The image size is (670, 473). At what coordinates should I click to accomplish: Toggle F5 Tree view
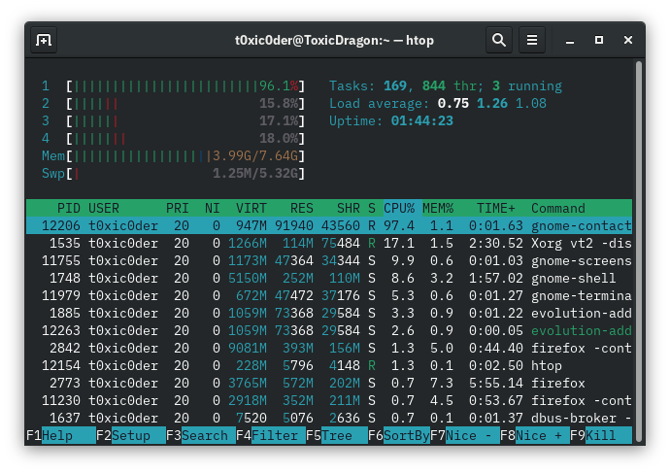pos(337,435)
